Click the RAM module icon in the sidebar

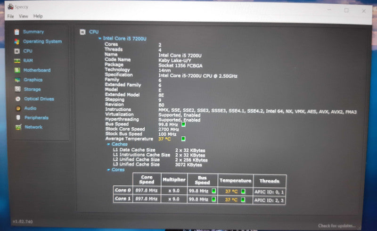17,61
